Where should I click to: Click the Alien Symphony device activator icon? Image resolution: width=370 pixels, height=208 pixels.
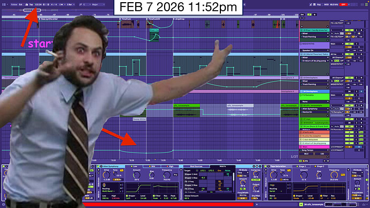[x=98, y=166]
